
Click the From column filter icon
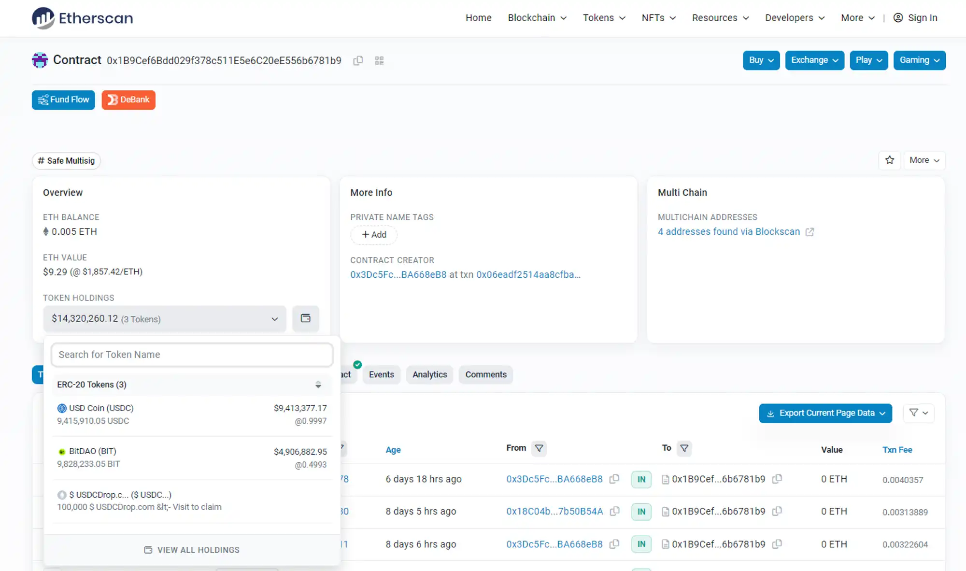pos(539,448)
